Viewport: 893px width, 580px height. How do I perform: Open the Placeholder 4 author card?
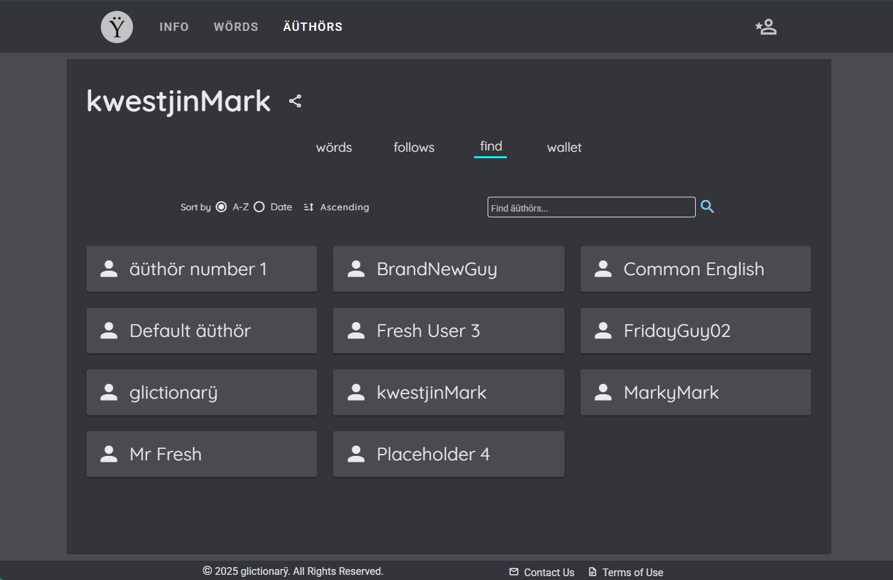[x=448, y=454]
